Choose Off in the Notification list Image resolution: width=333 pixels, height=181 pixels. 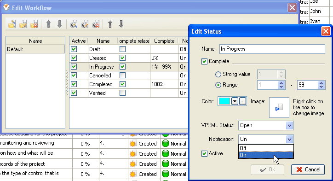pos(266,148)
